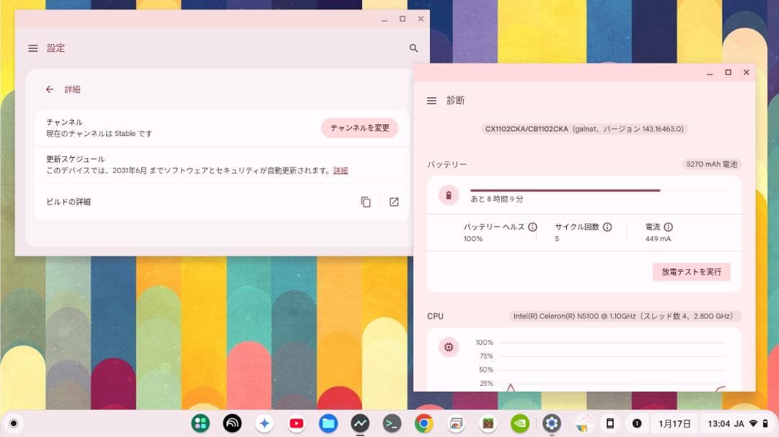Open the Phone Hub icon in the shelf
Screen dimensions: 779x437
tap(611, 423)
